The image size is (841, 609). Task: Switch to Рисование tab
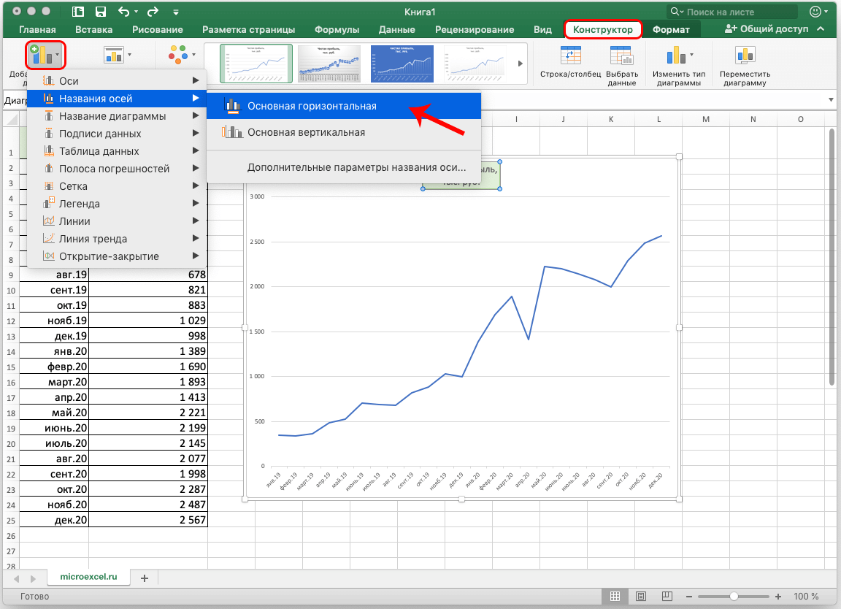pos(157,29)
